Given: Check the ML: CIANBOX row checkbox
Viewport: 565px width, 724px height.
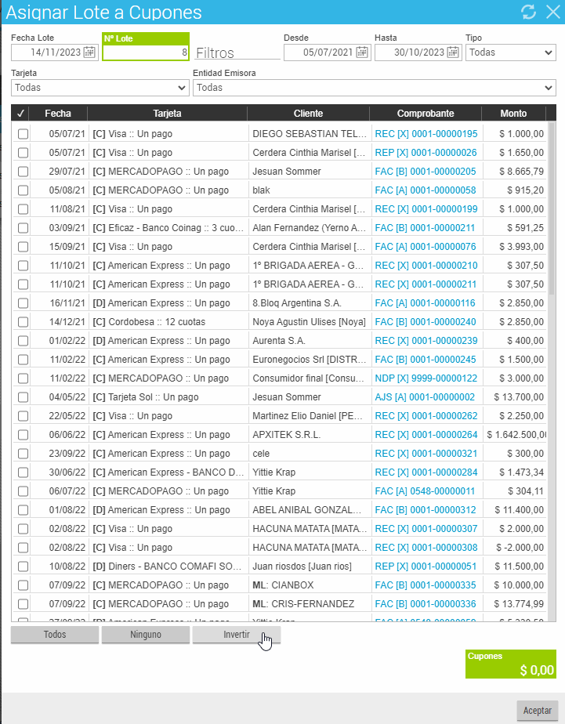Looking at the screenshot, I should pyautogui.click(x=23, y=585).
